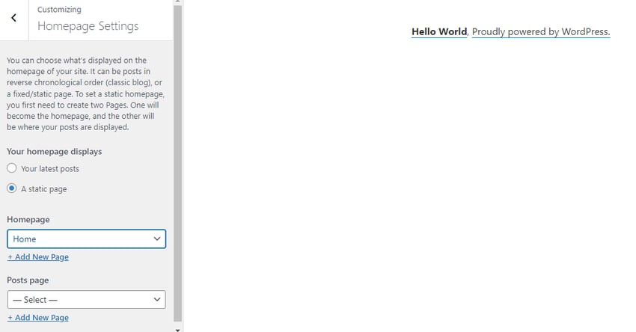Click the 'Posts page' field label
Screen dimensions: 636x332
28,280
